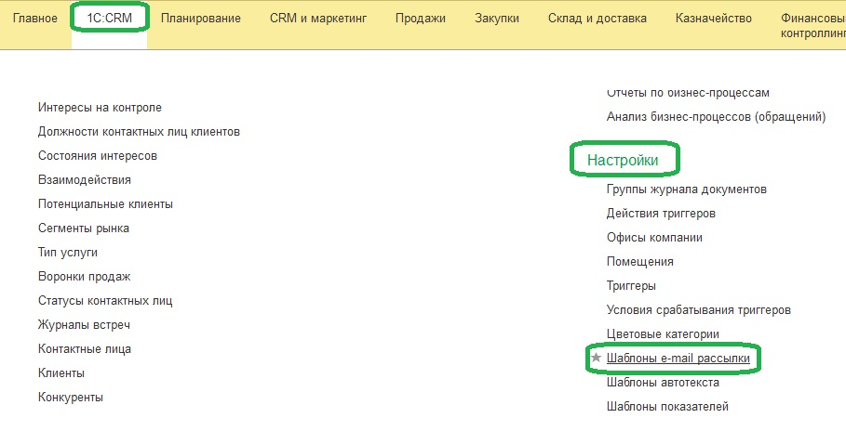Open Потенциальные клиенты link

(105, 204)
